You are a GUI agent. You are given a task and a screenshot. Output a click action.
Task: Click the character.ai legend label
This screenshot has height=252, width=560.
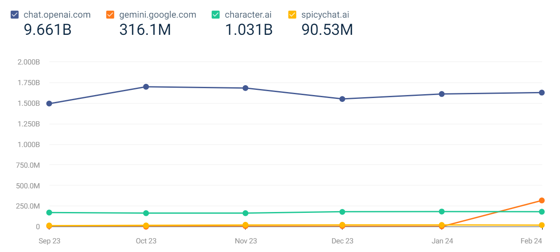(248, 15)
